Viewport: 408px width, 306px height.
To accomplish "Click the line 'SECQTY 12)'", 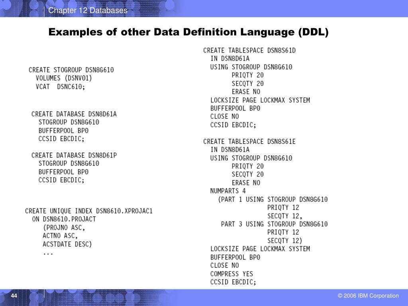I will click(x=284, y=241).
